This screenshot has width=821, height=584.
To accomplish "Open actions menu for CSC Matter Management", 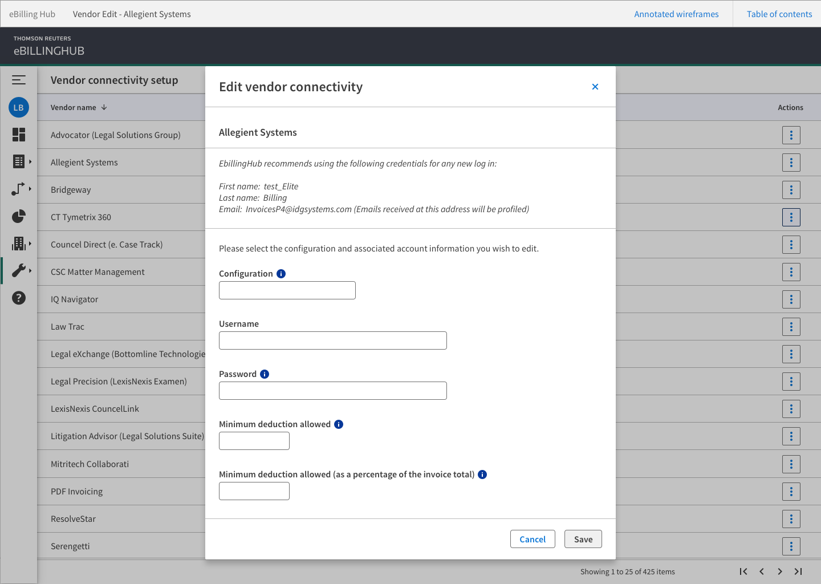I will (x=791, y=272).
